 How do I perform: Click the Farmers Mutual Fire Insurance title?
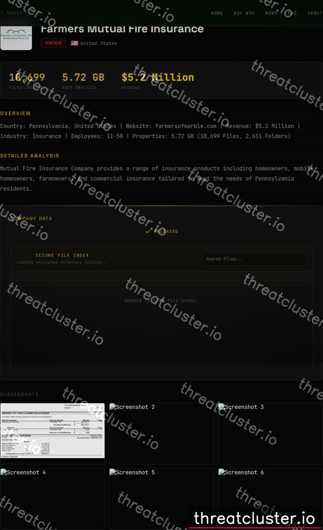122,29
